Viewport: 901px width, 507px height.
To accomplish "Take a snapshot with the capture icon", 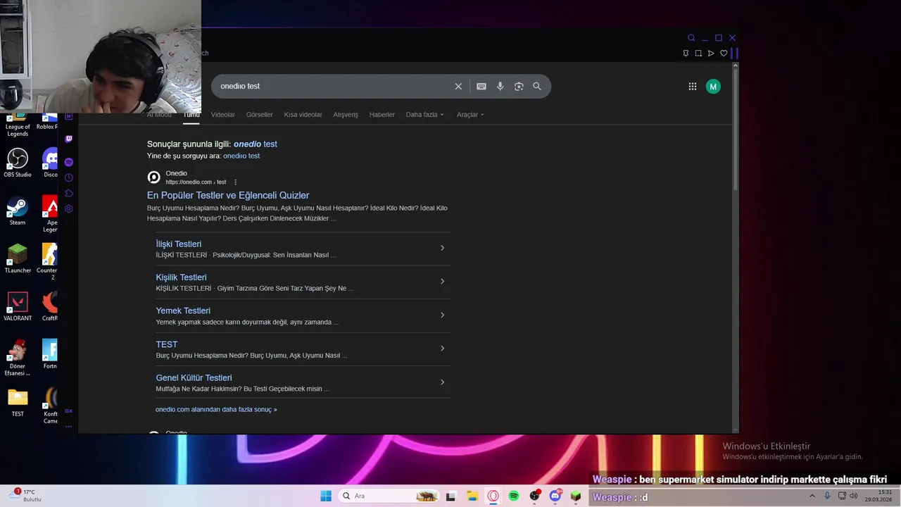I will click(x=698, y=53).
